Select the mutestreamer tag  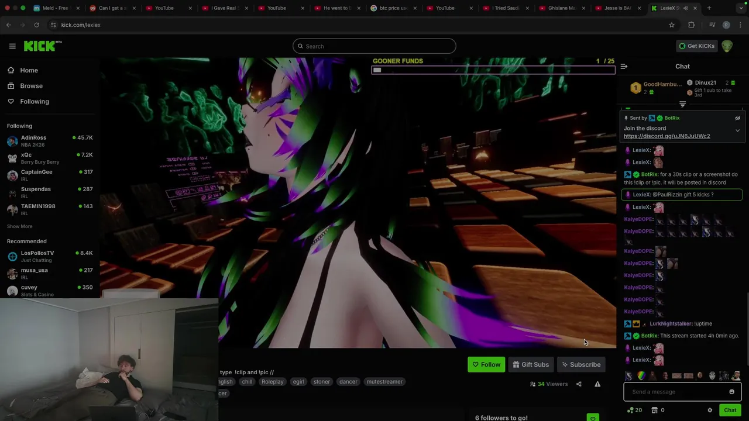point(384,382)
